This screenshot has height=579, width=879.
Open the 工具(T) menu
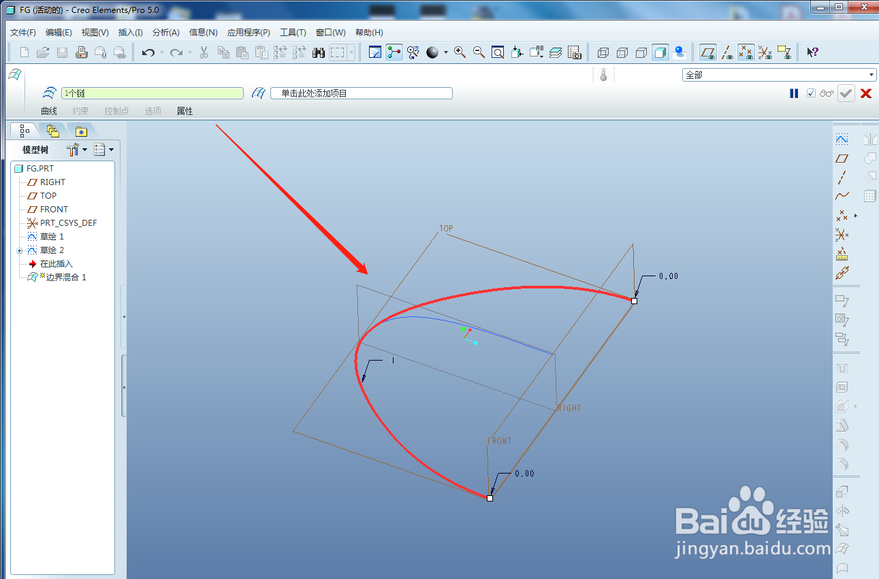coord(293,33)
